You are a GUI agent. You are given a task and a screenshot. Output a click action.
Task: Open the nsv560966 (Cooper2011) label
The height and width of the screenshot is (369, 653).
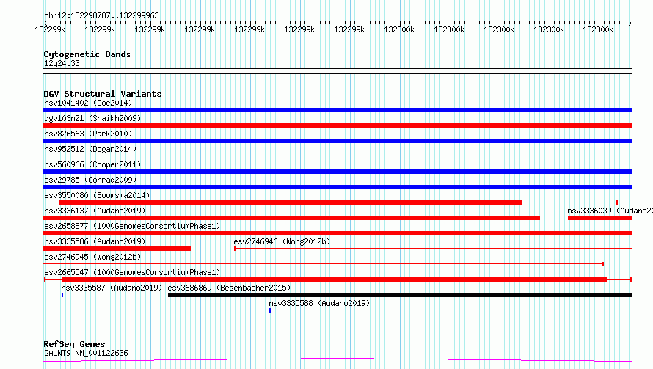[x=92, y=164]
